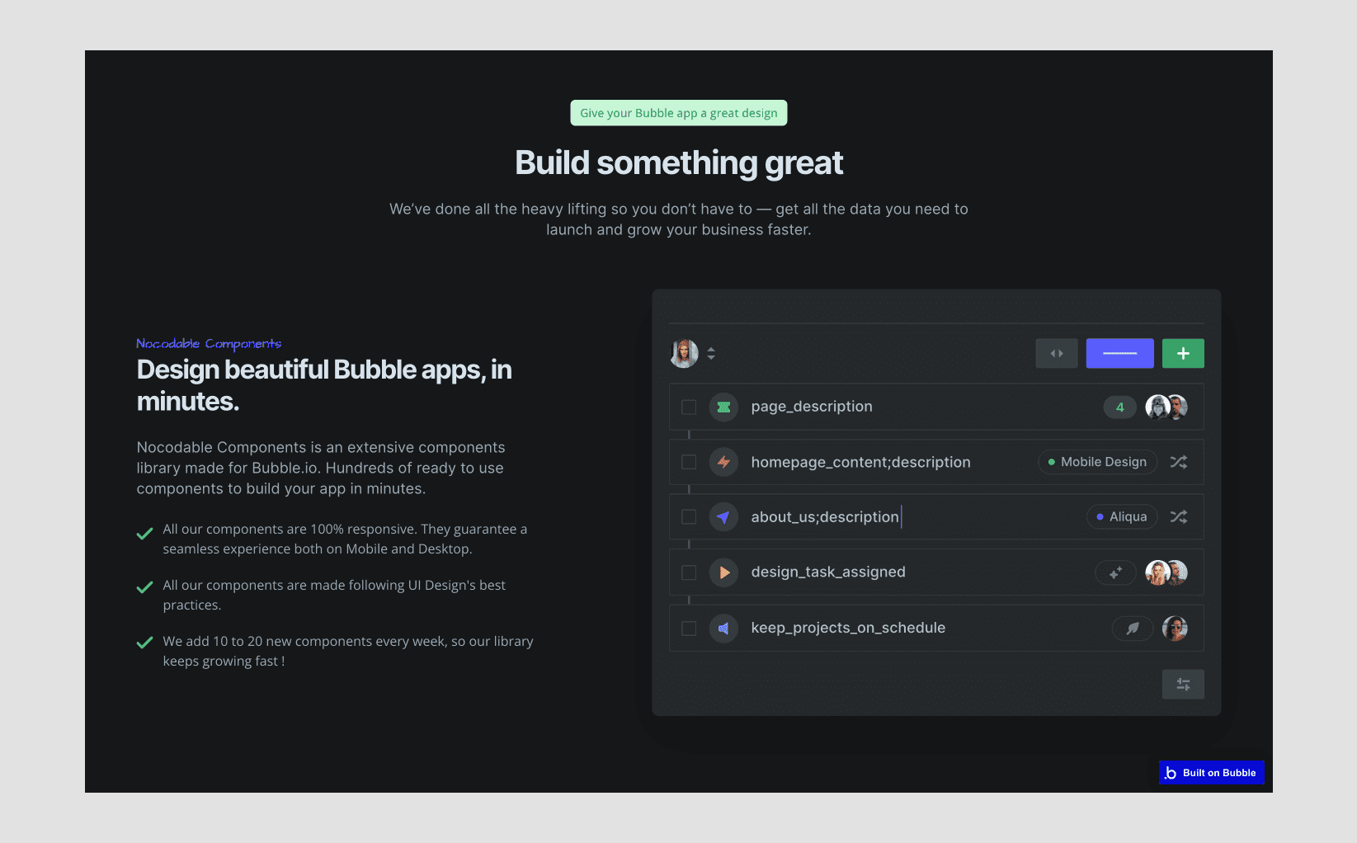Click the 'Give your Bubble app a great design' badge
The height and width of the screenshot is (843, 1357).
click(679, 113)
